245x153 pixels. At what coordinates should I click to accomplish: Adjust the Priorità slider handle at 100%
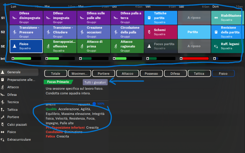click(x=94, y=103)
